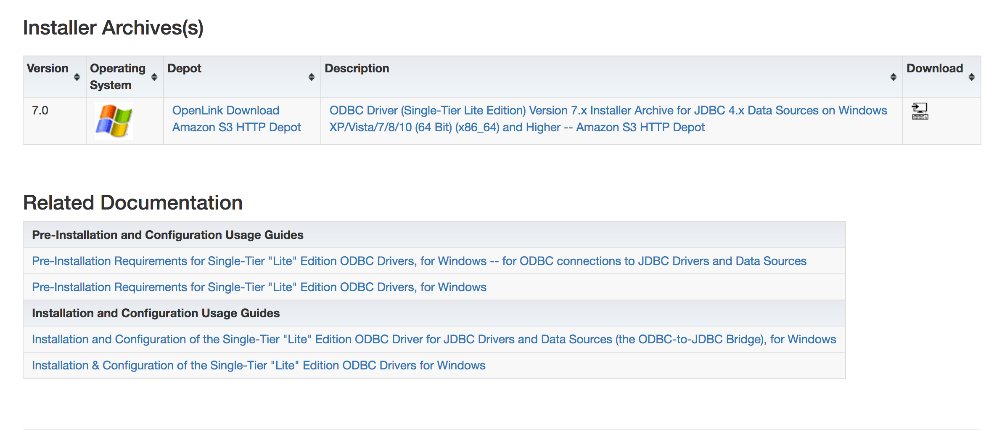Click Installation and Configuration Usage Guides heading row
The width and height of the screenshot is (994, 430).
point(434,313)
